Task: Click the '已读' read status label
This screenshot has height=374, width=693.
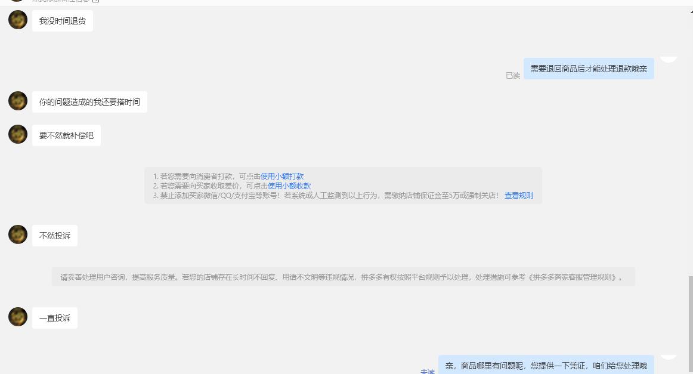Action: (512, 75)
